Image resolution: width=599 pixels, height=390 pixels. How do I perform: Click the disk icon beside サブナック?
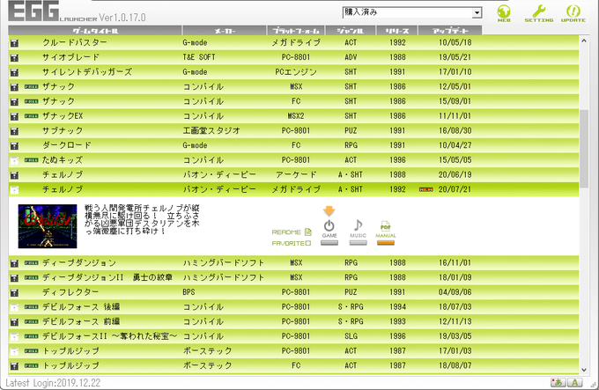pos(14,131)
